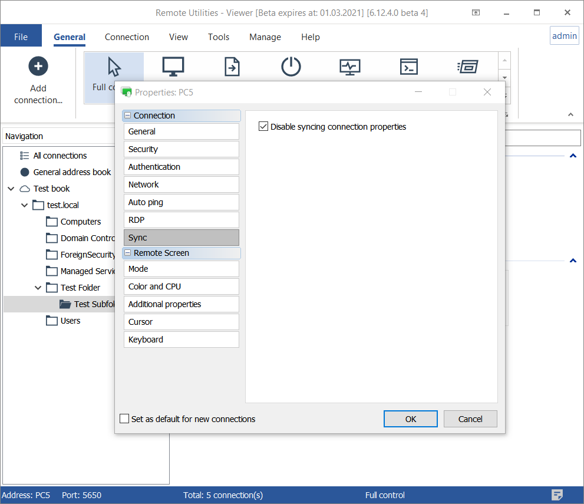Open the Cursor properties page
This screenshot has height=504, width=584.
click(x=182, y=322)
